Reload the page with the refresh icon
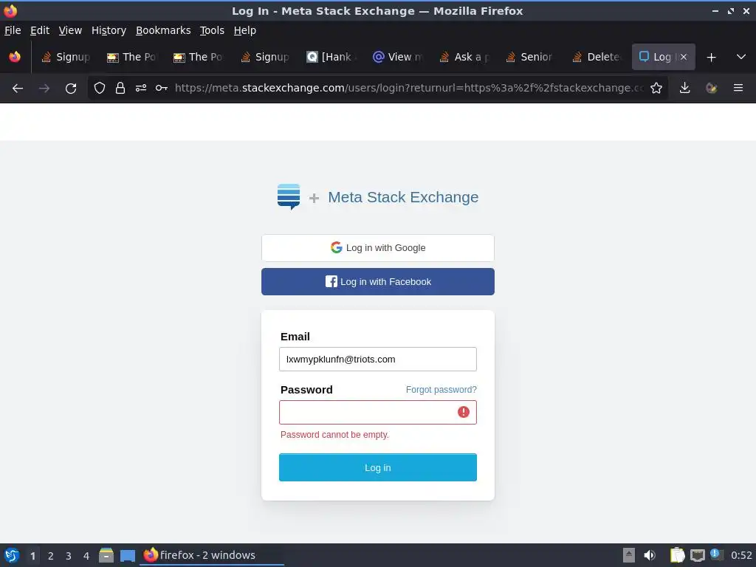Viewport: 756px width, 567px height. [71, 89]
